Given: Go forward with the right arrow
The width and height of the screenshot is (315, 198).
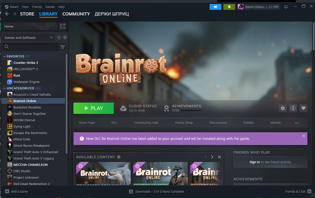Looking at the screenshot, I should [x=14, y=14].
